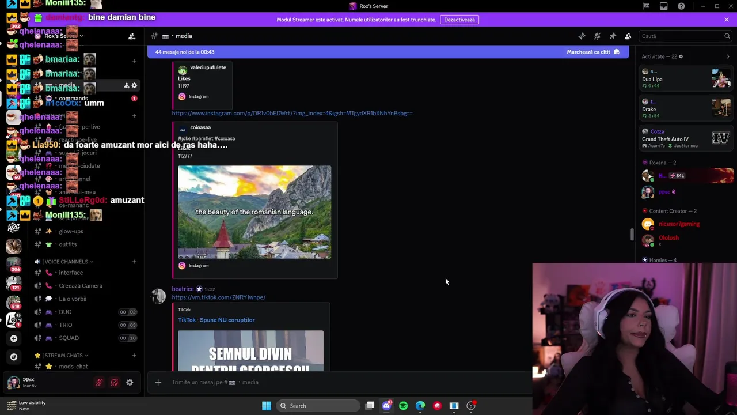The image size is (737, 415).
Task: Toggle microphone mute in user panel
Action: point(99,382)
